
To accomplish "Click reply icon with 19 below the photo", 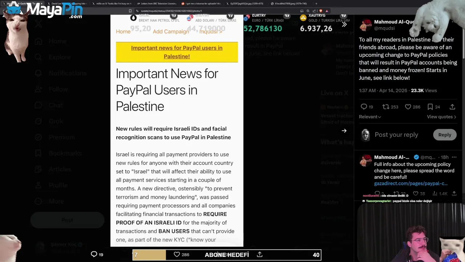I will click(x=94, y=254).
